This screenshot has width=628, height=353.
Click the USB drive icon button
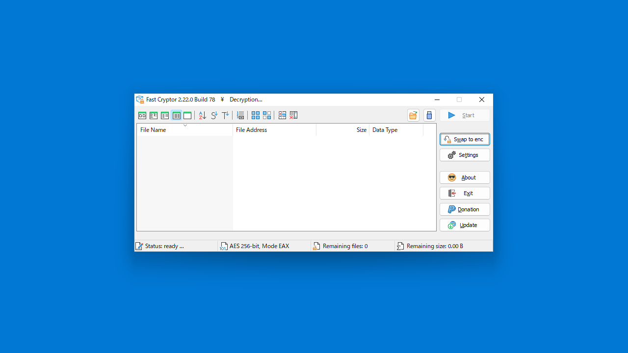coord(429,115)
